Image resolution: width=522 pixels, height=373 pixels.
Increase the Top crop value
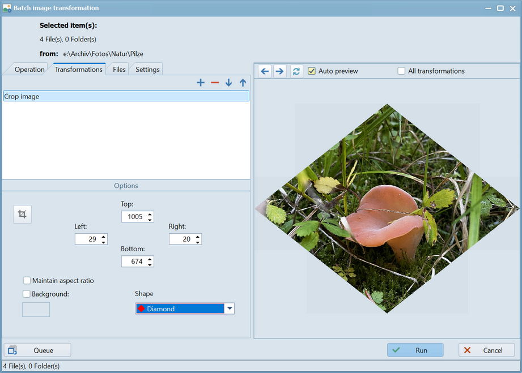tap(150, 214)
